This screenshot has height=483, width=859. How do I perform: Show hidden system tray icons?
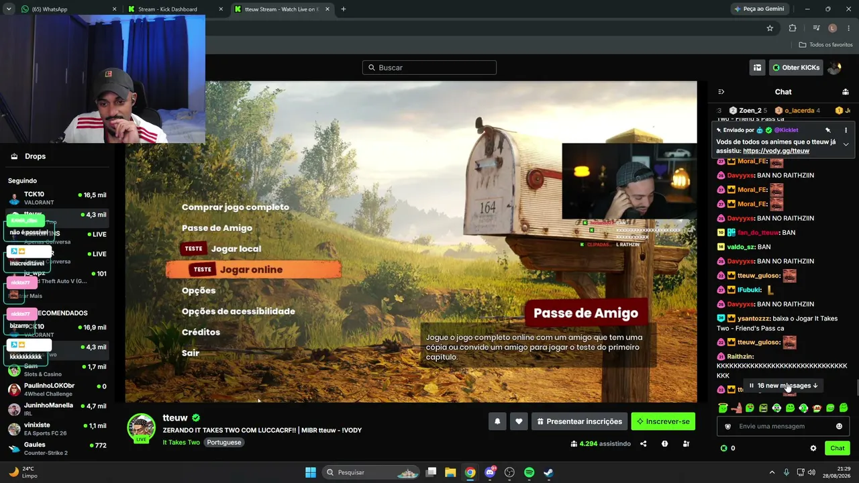pos(772,472)
